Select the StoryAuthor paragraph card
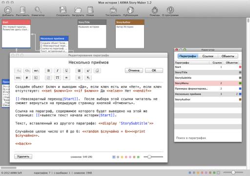The width and height of the screenshot is (250, 176). [130, 34]
